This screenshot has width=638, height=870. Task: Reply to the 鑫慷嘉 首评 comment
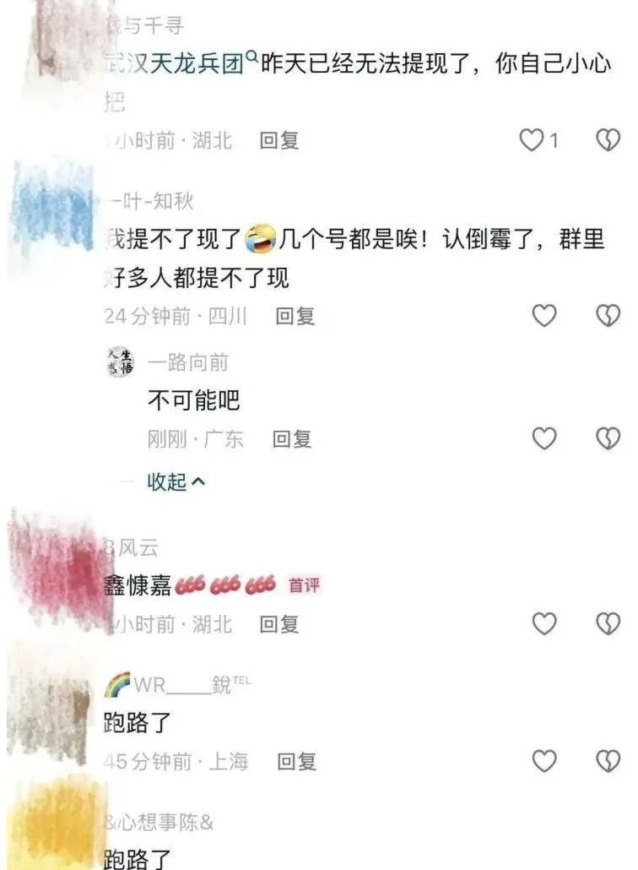(x=279, y=624)
